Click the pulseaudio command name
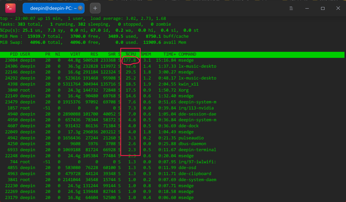This screenshot has width=346, height=202. [191, 138]
